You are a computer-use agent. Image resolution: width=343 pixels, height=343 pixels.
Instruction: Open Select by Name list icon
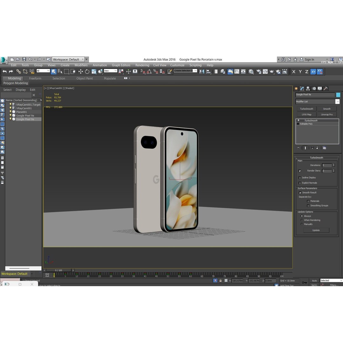60,71
